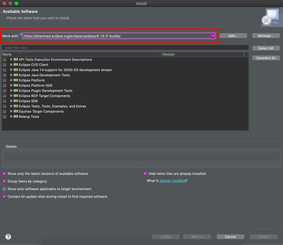
Task: Check the Eclipse SDK checkbox
Action: point(5,101)
